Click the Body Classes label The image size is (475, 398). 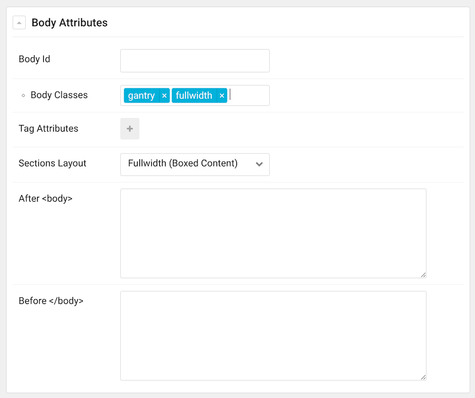click(x=59, y=95)
